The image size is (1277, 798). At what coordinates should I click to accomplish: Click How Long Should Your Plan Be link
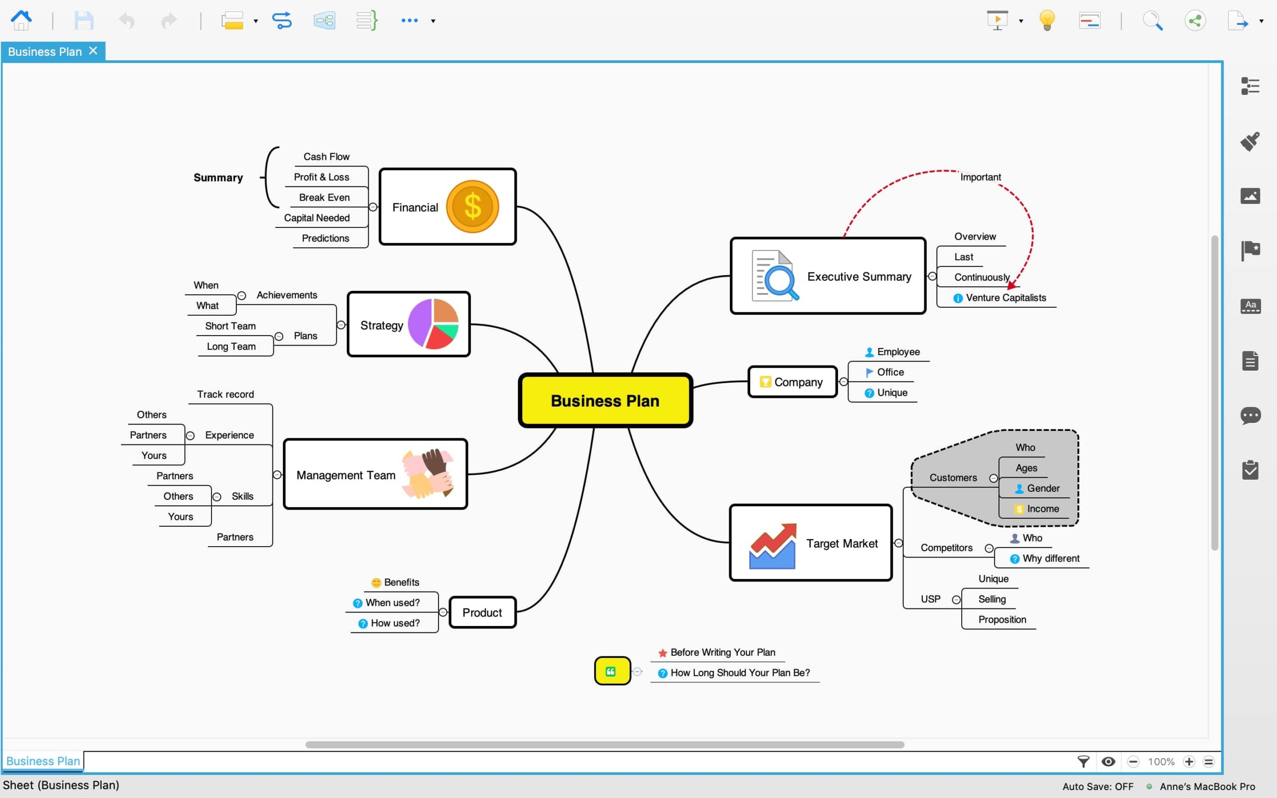[740, 672]
